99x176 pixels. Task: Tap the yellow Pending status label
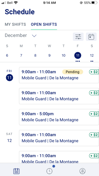coord(73,72)
